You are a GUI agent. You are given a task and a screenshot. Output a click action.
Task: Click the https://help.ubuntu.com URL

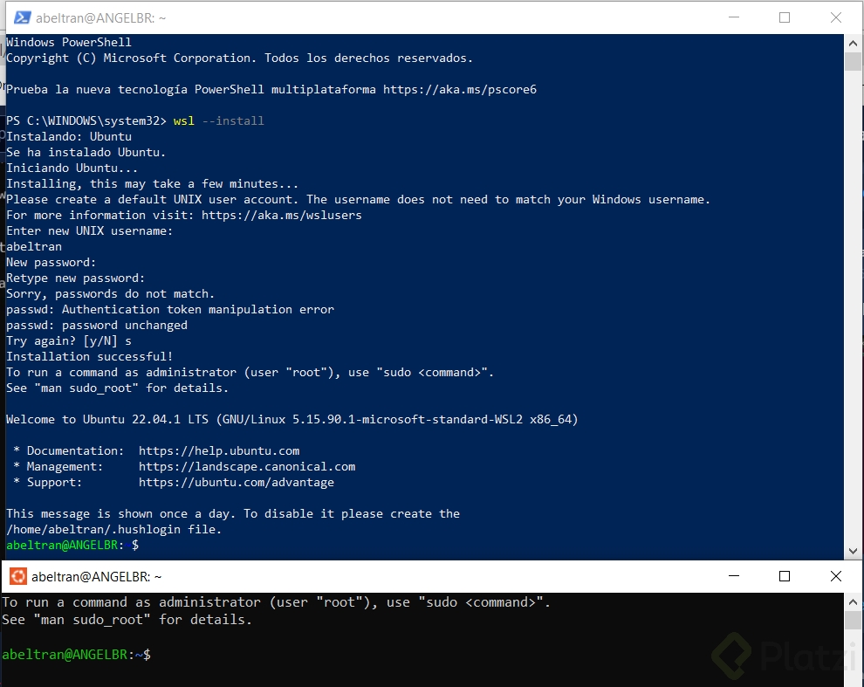click(x=219, y=450)
